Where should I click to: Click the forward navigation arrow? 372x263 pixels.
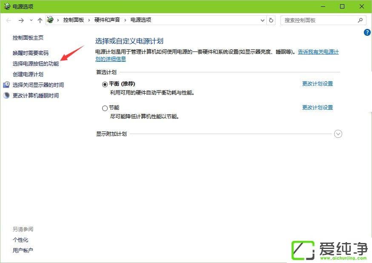point(21,20)
